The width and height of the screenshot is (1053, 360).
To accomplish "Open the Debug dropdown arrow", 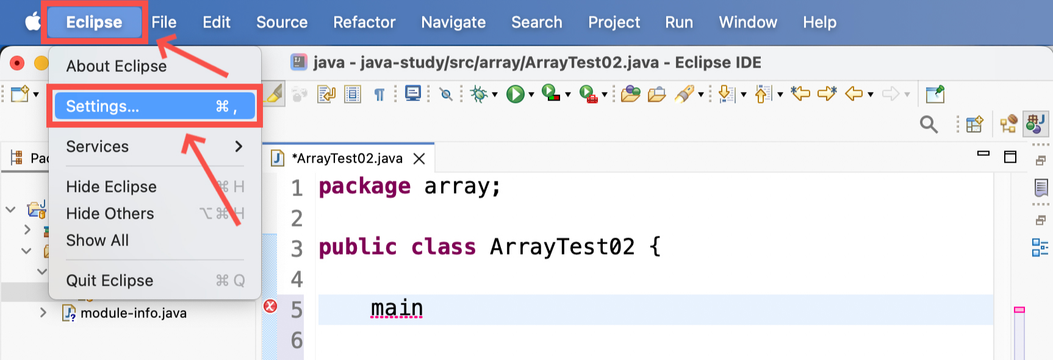I will pos(495,94).
